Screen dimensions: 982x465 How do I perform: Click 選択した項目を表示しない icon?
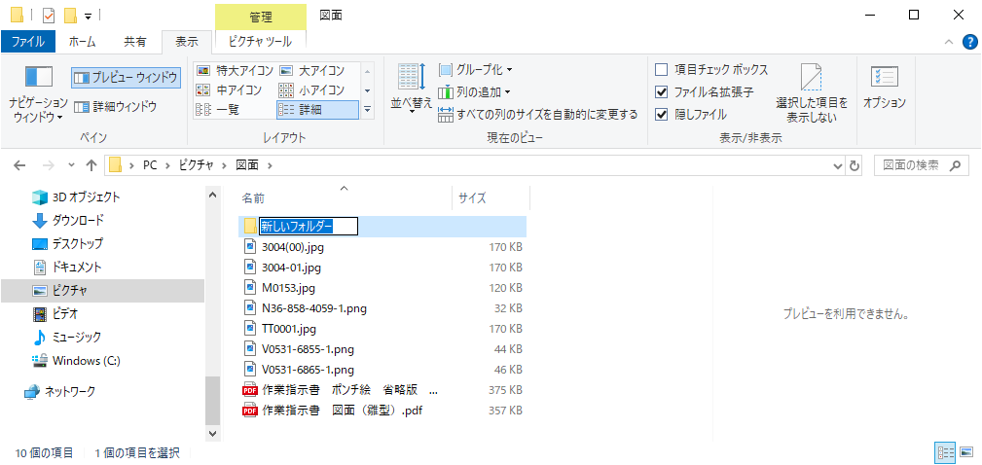pyautogui.click(x=812, y=80)
